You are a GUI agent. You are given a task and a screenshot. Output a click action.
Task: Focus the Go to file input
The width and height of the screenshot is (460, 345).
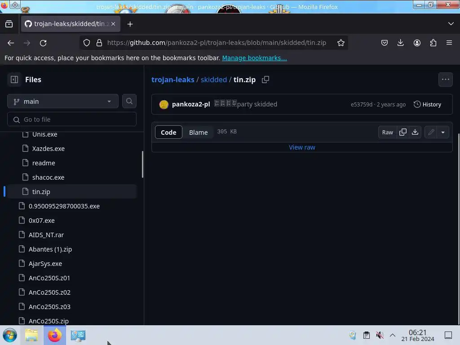click(x=71, y=119)
